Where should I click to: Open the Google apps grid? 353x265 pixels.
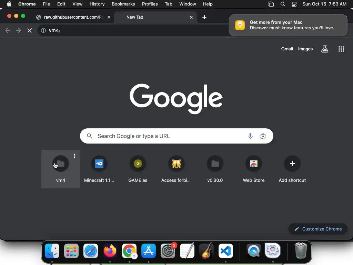point(341,49)
